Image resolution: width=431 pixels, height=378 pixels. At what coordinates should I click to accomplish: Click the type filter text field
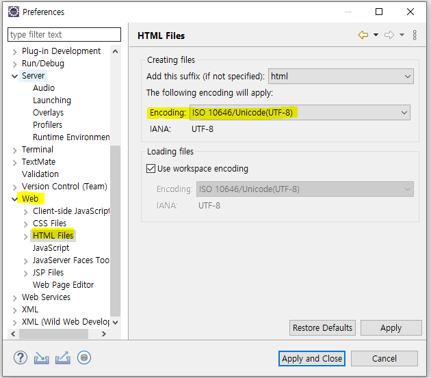point(64,35)
